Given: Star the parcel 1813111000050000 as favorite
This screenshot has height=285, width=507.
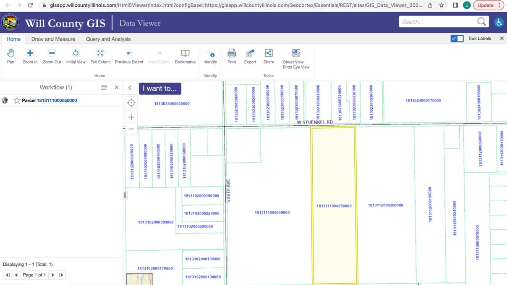Looking at the screenshot, I should point(17,101).
